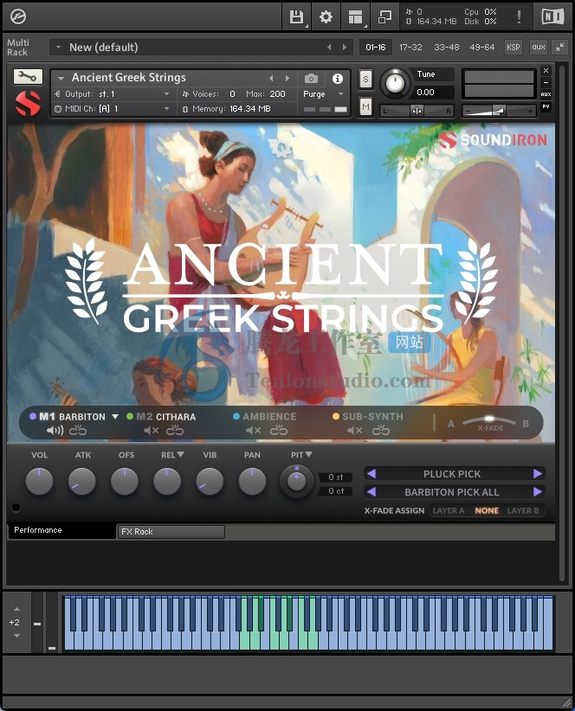The height and width of the screenshot is (711, 575).
Task: Switch to the Performance tab
Action: 61,530
